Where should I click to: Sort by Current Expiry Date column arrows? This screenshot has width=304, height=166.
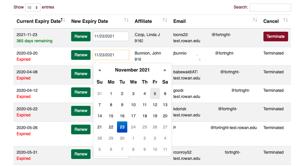click(63, 20)
